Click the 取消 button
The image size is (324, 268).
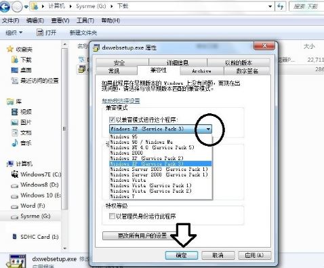pyautogui.click(x=218, y=255)
